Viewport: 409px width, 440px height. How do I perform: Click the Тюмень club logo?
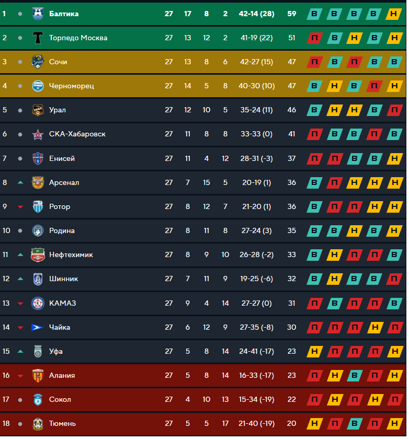pyautogui.click(x=38, y=423)
